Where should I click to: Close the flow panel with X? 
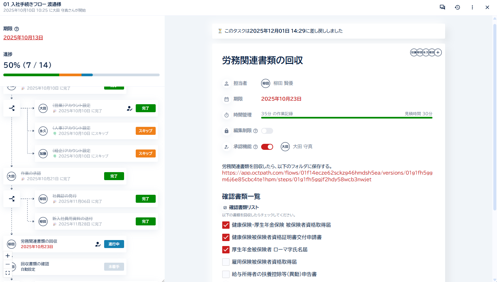coord(487,7)
